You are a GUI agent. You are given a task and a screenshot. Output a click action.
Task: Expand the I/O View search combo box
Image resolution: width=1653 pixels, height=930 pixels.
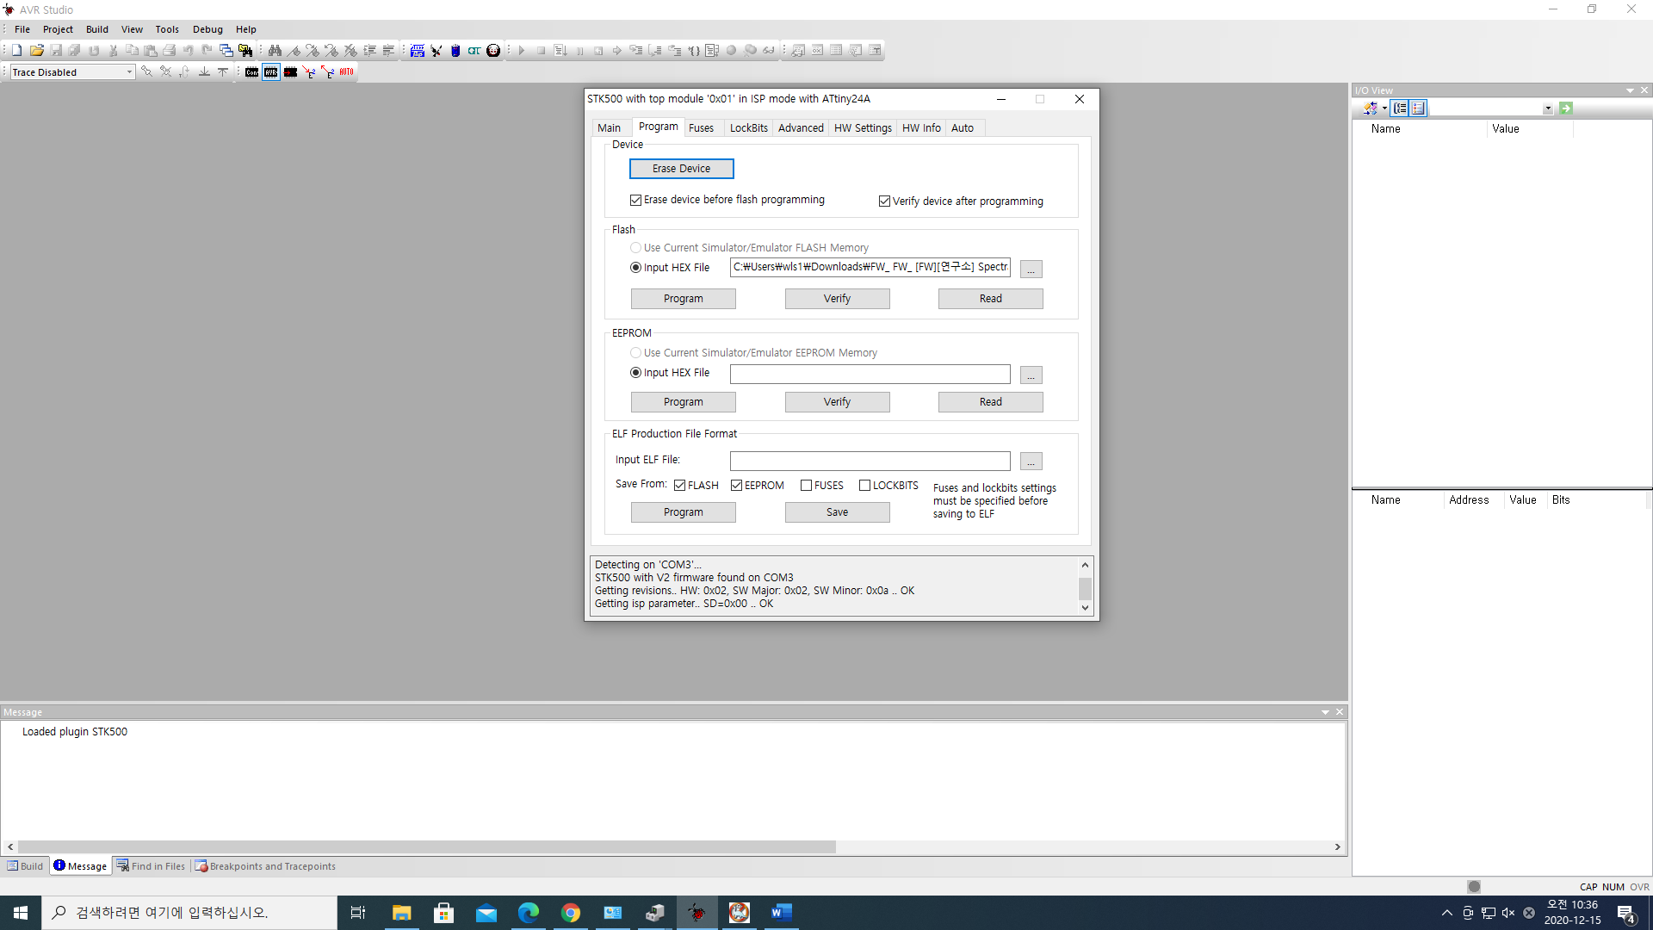coord(1547,108)
